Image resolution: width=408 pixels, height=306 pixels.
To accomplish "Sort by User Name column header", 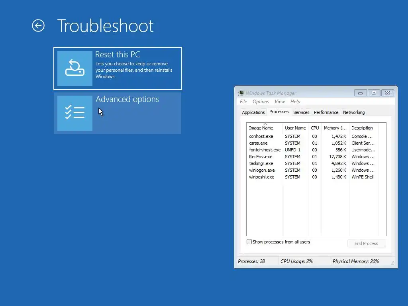I will (x=295, y=128).
